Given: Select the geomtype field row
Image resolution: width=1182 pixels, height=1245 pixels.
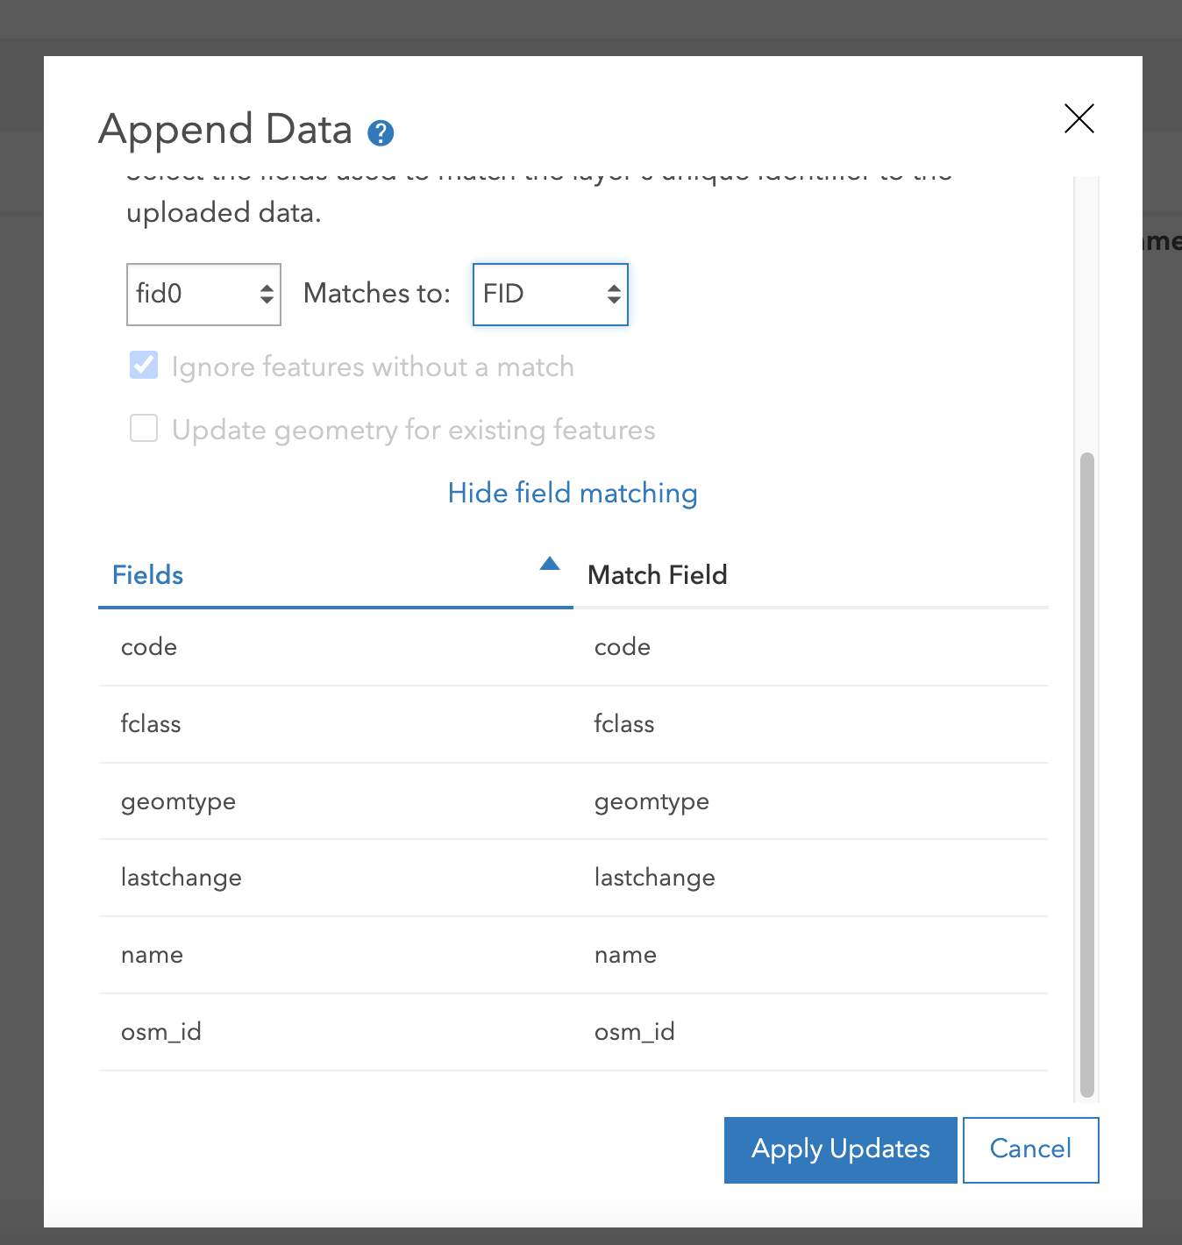Looking at the screenshot, I should [x=178, y=801].
